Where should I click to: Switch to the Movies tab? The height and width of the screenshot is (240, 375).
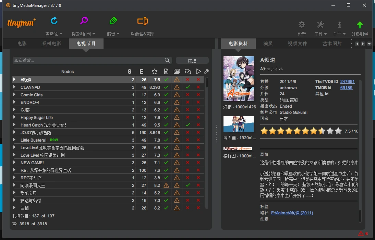pos(22,44)
